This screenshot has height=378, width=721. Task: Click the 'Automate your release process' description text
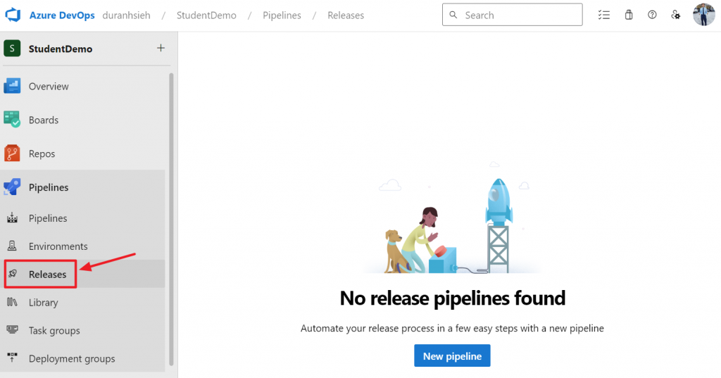coord(452,328)
